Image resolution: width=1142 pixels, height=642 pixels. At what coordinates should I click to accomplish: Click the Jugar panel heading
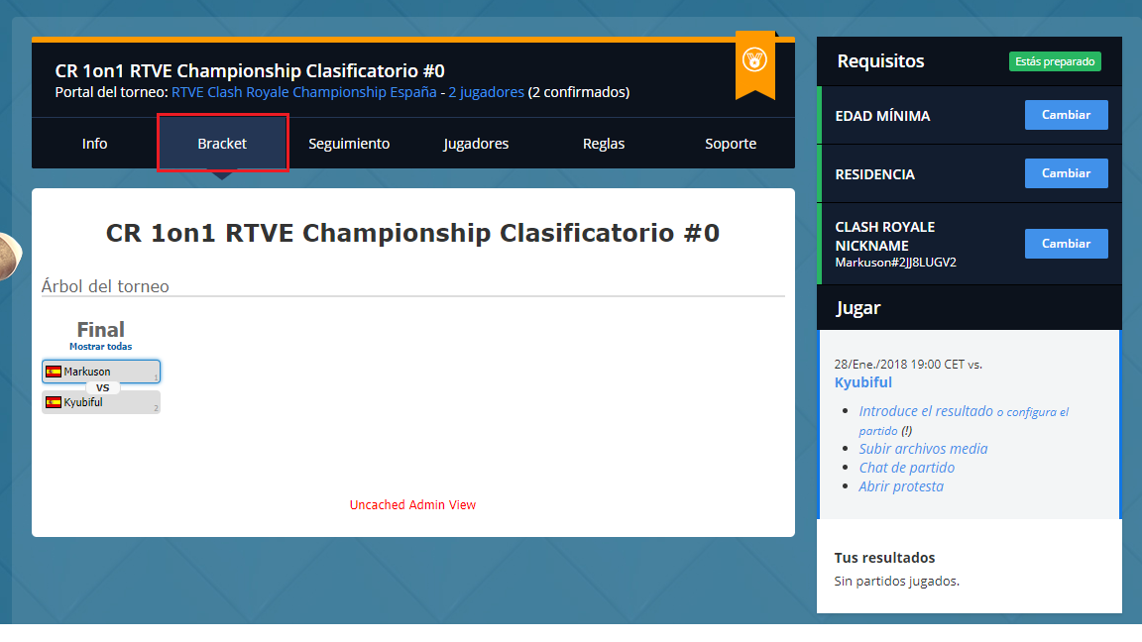pyautogui.click(x=858, y=309)
